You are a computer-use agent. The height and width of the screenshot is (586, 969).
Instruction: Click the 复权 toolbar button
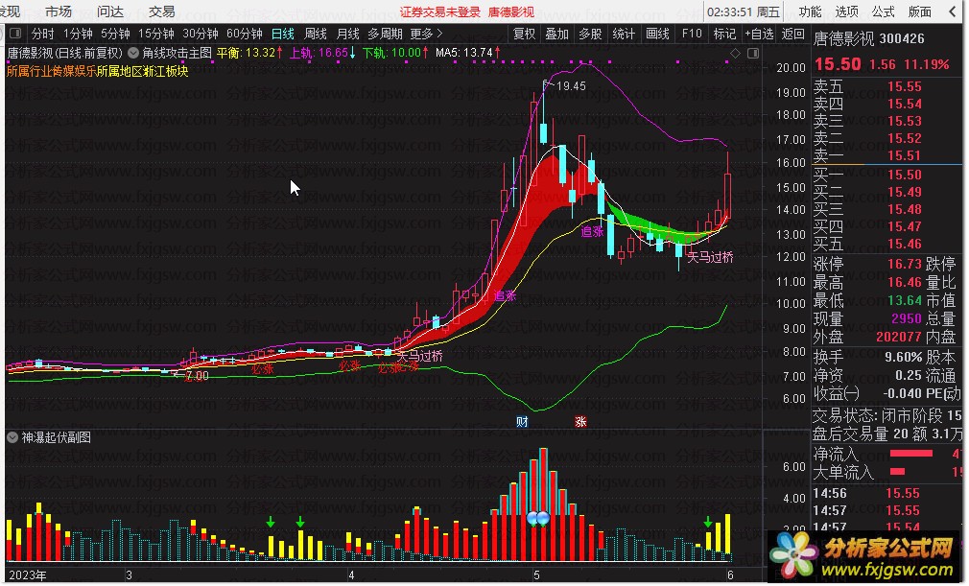(524, 34)
